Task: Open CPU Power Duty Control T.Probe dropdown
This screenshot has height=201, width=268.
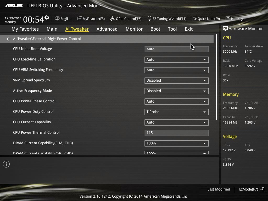Action: 177,112
